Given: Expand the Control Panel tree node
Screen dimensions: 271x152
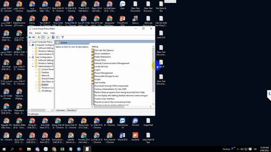Looking at the screenshot, I should (x=36, y=69).
